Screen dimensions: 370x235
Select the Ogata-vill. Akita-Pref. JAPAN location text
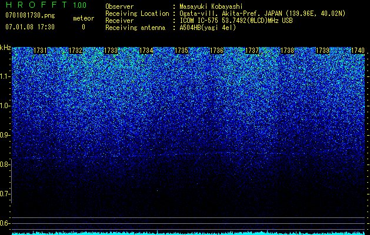click(x=262, y=14)
